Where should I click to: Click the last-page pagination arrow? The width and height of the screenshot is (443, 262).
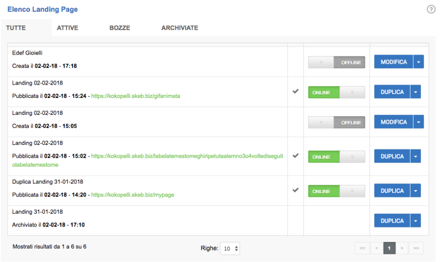[x=416, y=248]
